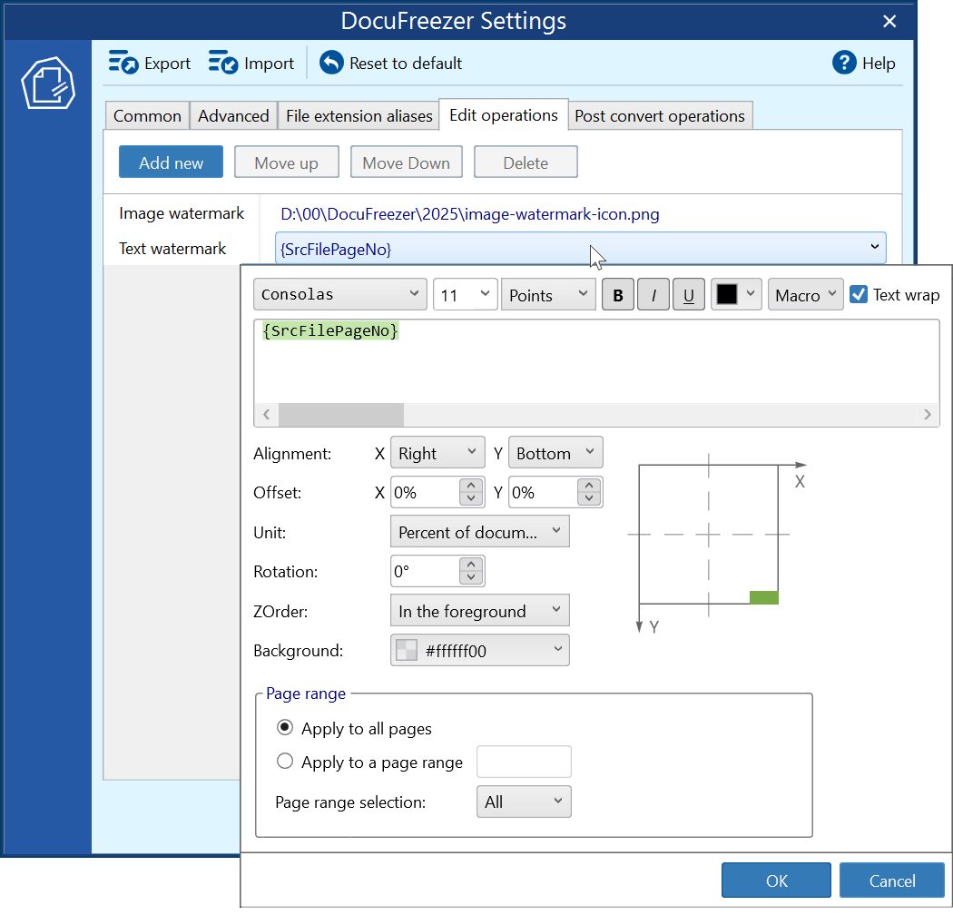
Task: Disable the Text wrap checkbox
Action: coord(859,294)
